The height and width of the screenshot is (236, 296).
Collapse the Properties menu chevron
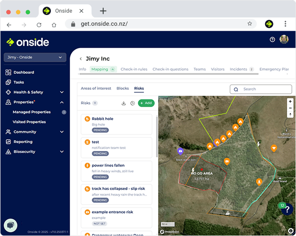(62, 103)
